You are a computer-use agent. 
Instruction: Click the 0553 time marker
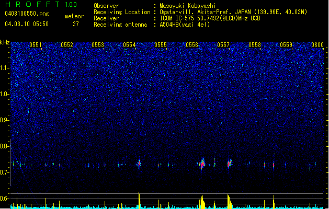click(98, 45)
